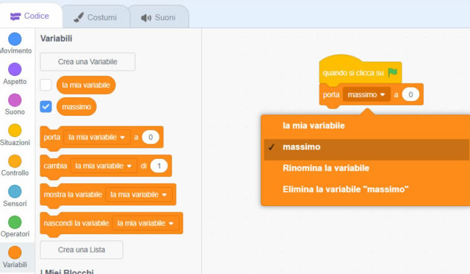
Task: Click the 'Variabili' palette heading
Action: click(56, 39)
